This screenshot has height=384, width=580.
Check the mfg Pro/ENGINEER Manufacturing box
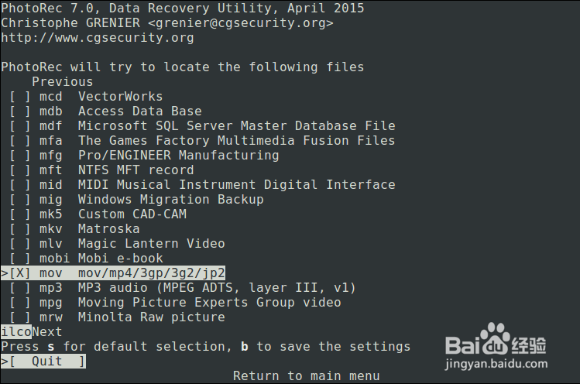pos(20,156)
